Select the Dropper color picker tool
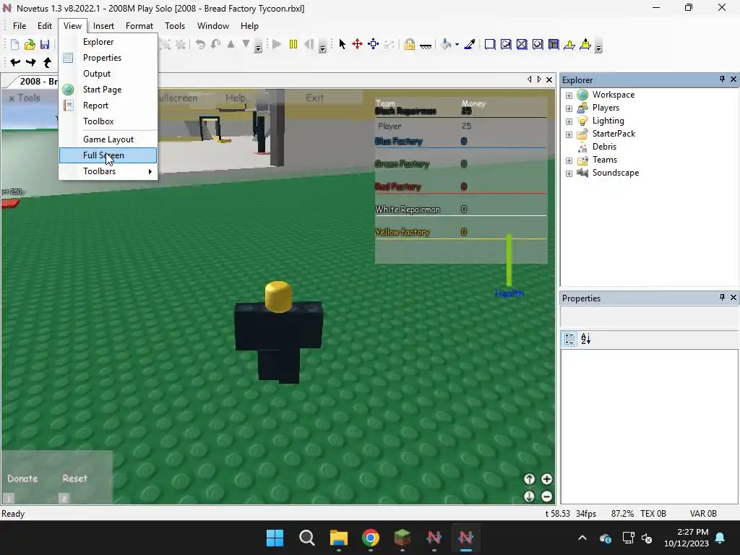Viewport: 740px width, 555px height. click(x=470, y=44)
